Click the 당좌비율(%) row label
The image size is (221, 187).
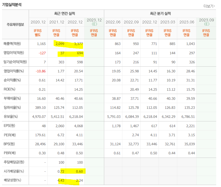pyautogui.click(x=12, y=108)
